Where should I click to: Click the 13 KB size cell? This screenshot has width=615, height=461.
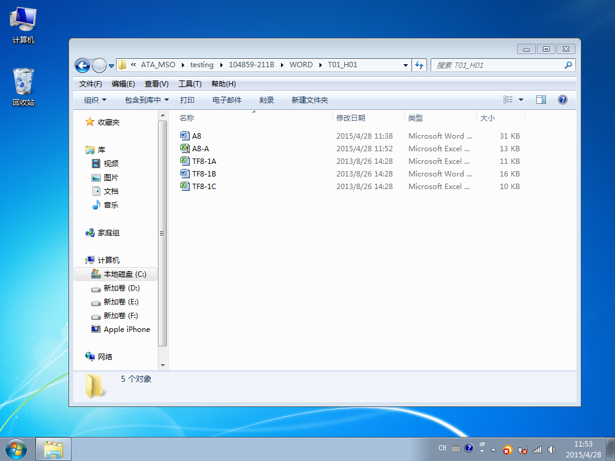pyautogui.click(x=509, y=149)
